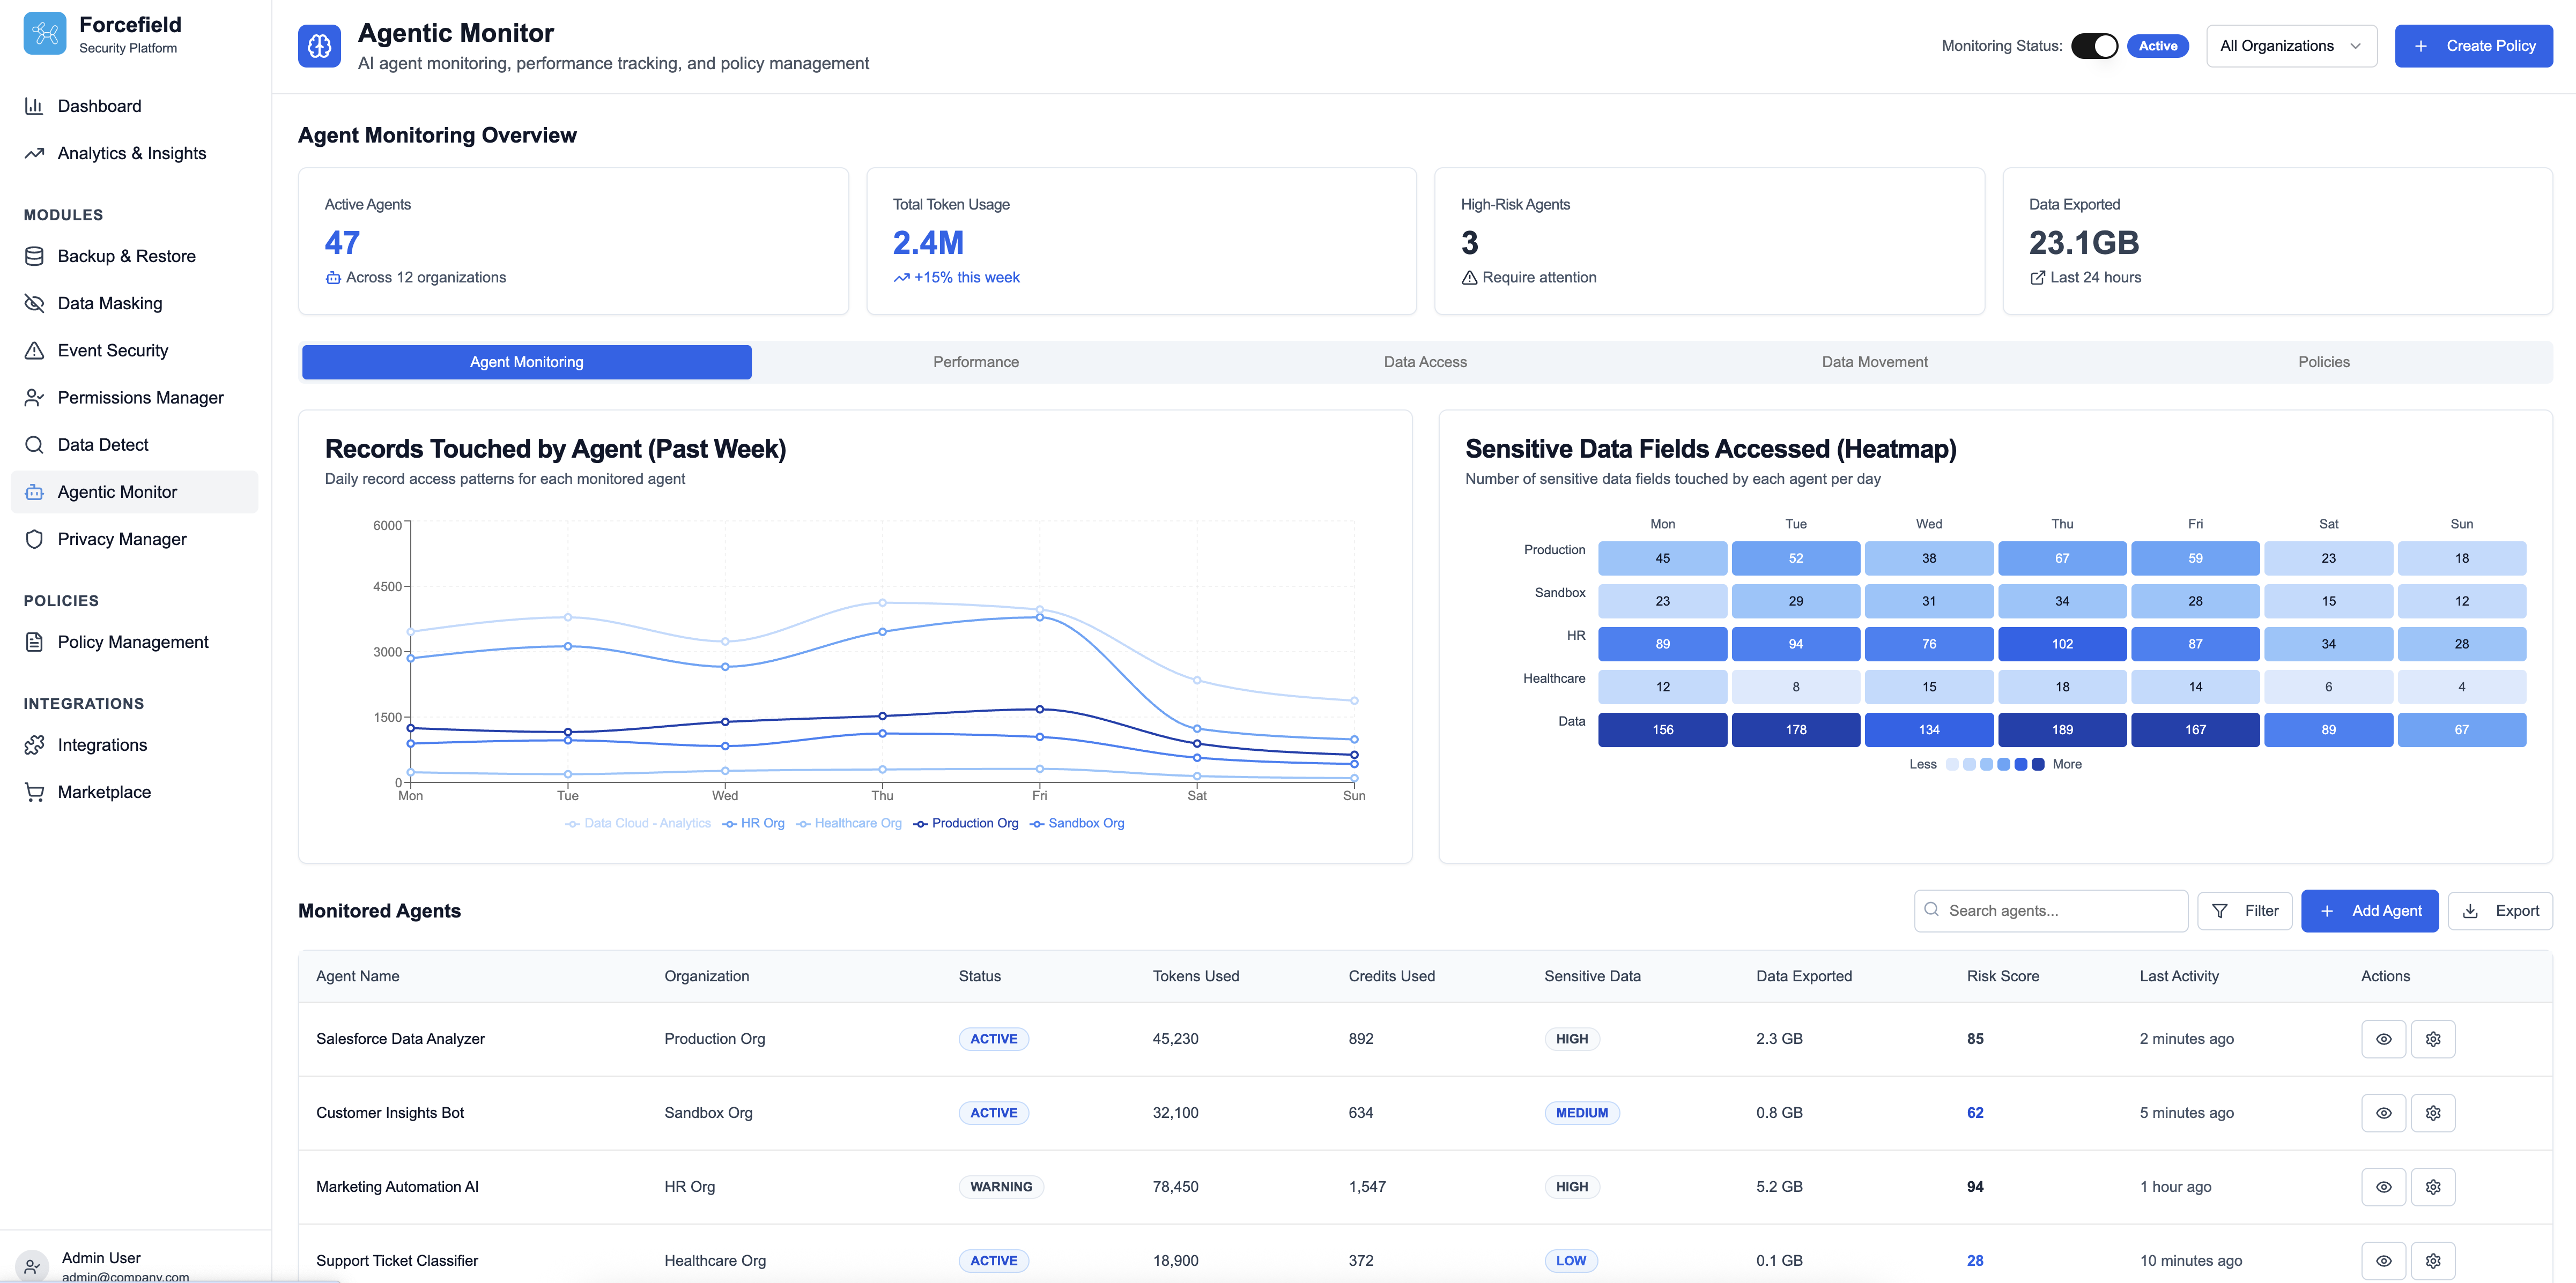Screen dimensions: 2576x1283
Task: Open Integrations puzzle icon in sidebar
Action: point(34,744)
